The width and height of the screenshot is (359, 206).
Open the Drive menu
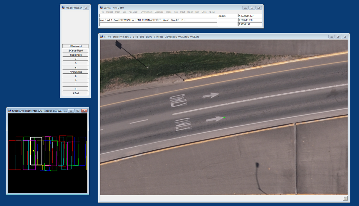[x=204, y=12]
